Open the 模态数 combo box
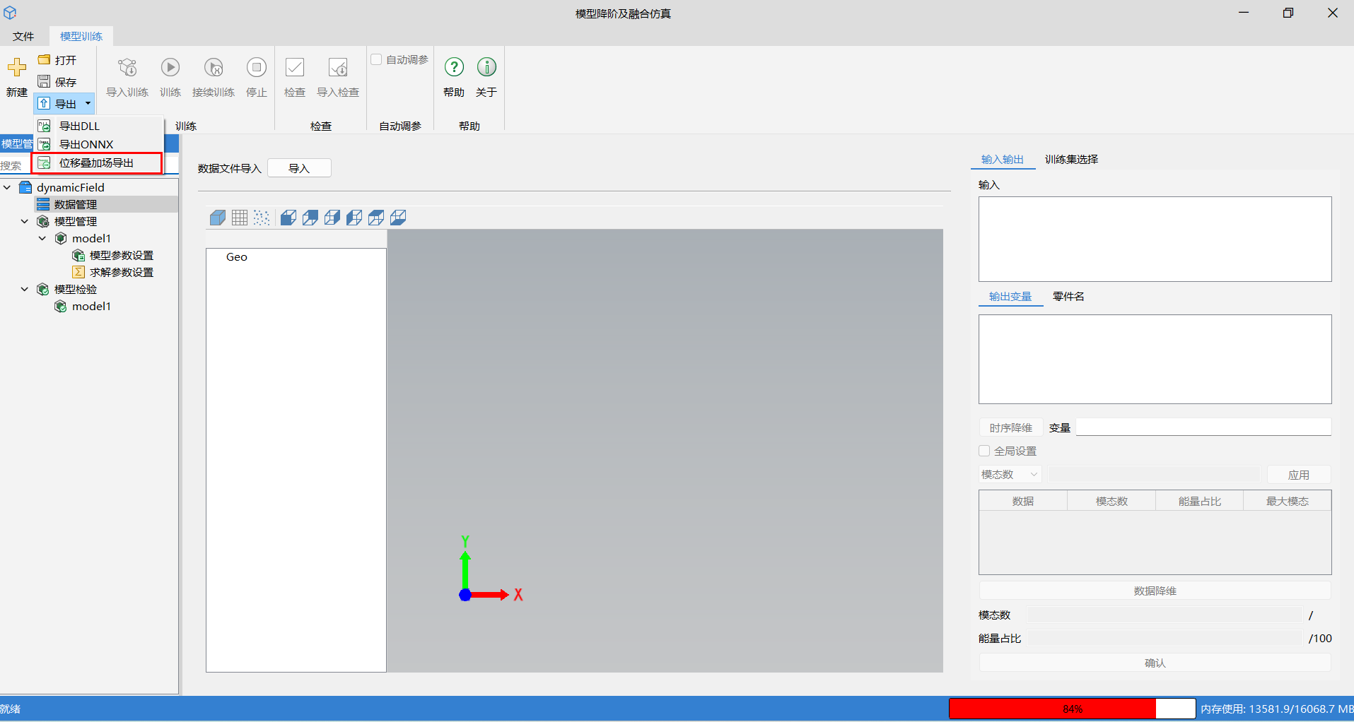1354x722 pixels. tap(1010, 475)
